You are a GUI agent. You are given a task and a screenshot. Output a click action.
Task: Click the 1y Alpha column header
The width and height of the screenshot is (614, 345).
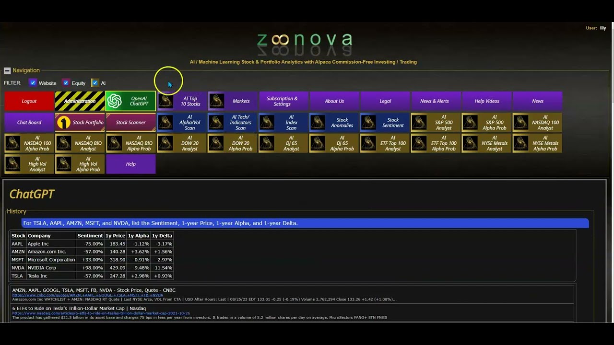pyautogui.click(x=139, y=236)
